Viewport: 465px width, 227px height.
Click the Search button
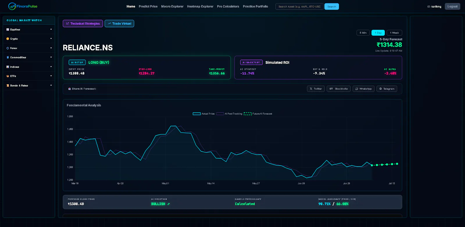tap(332, 6)
